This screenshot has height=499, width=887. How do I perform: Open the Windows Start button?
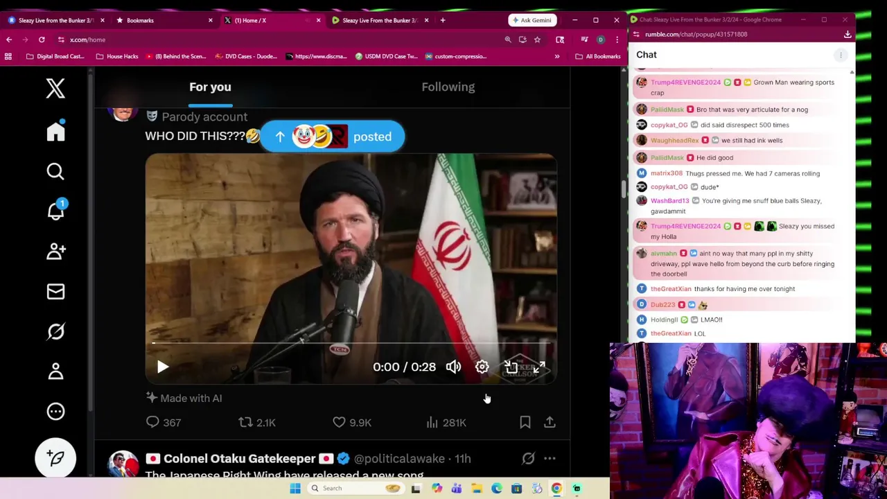(x=295, y=488)
